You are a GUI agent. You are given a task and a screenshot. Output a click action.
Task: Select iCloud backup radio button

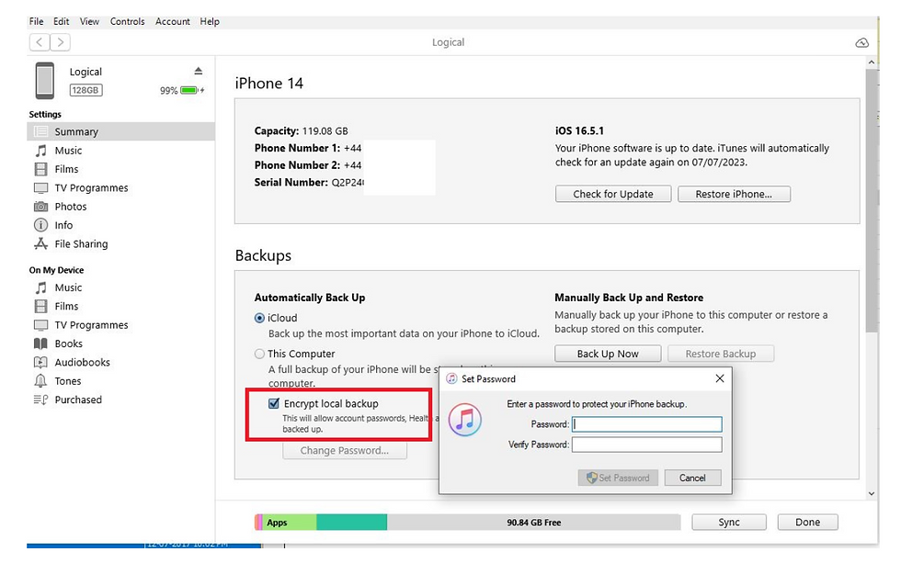point(259,318)
